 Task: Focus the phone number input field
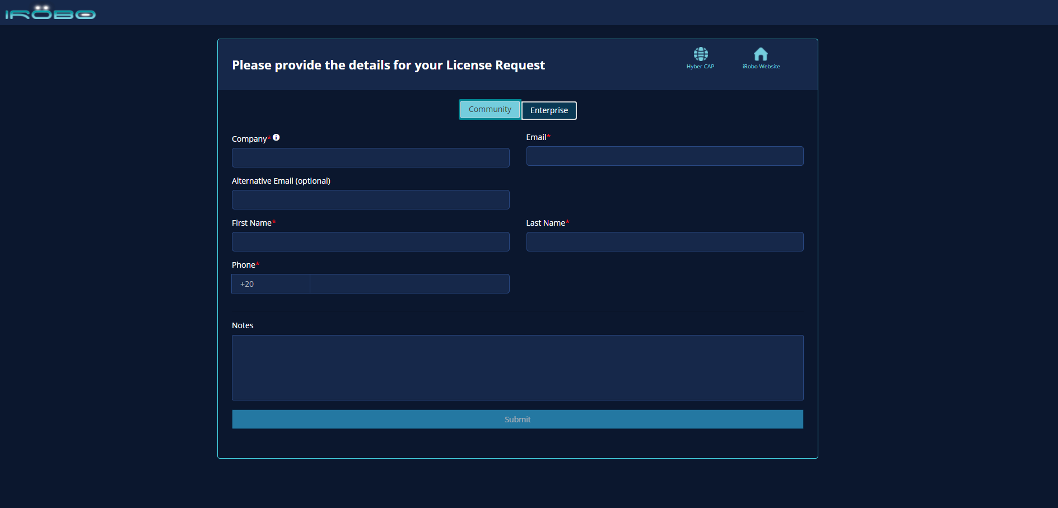coord(409,284)
